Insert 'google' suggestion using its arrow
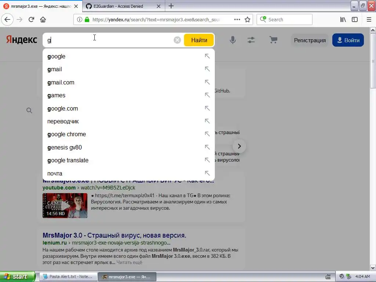This screenshot has height=282, width=376. [207, 56]
